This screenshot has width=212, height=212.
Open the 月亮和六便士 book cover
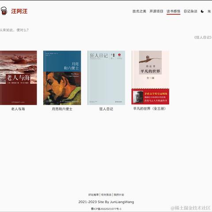tap(62, 78)
